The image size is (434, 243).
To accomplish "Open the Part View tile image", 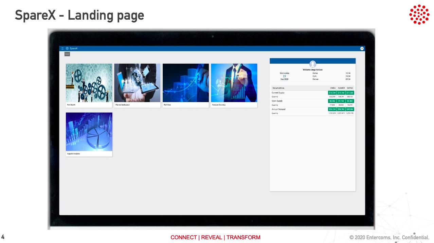I will 186,83.
